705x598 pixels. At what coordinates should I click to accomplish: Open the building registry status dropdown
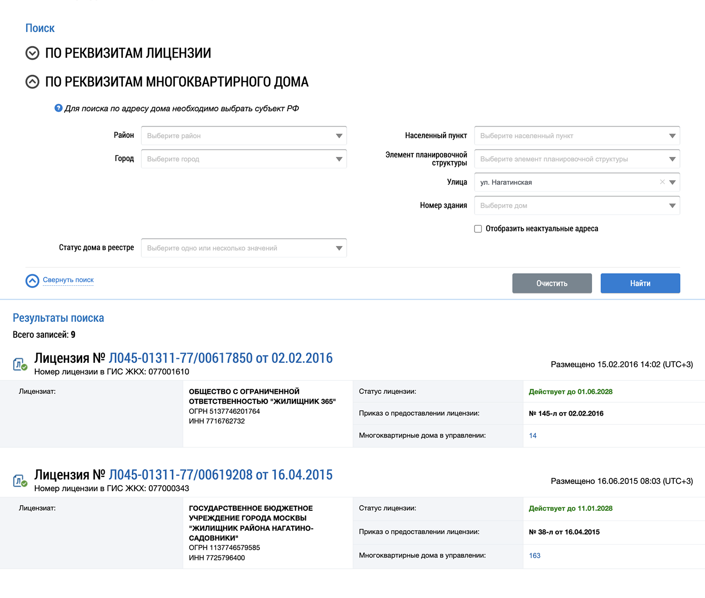pos(244,248)
